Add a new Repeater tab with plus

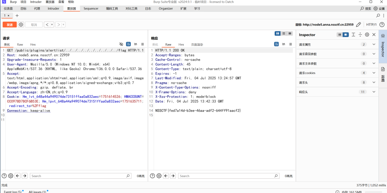[x=17, y=15]
